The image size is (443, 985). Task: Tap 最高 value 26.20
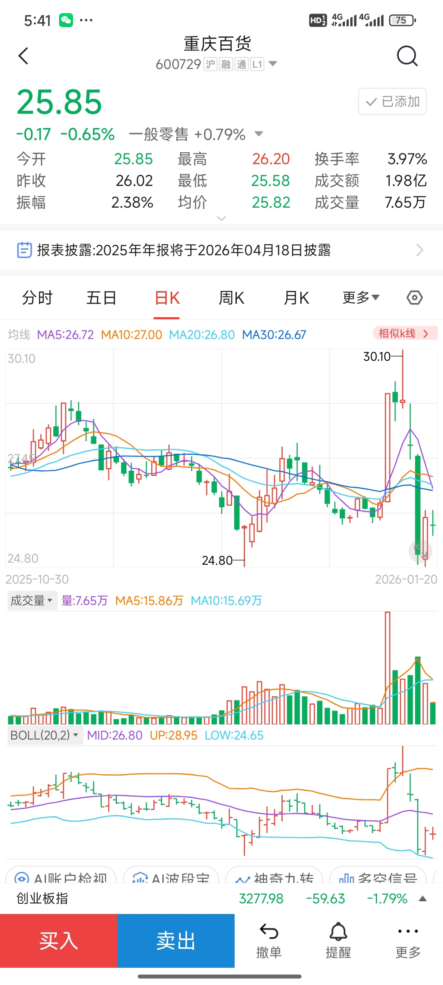(271, 159)
